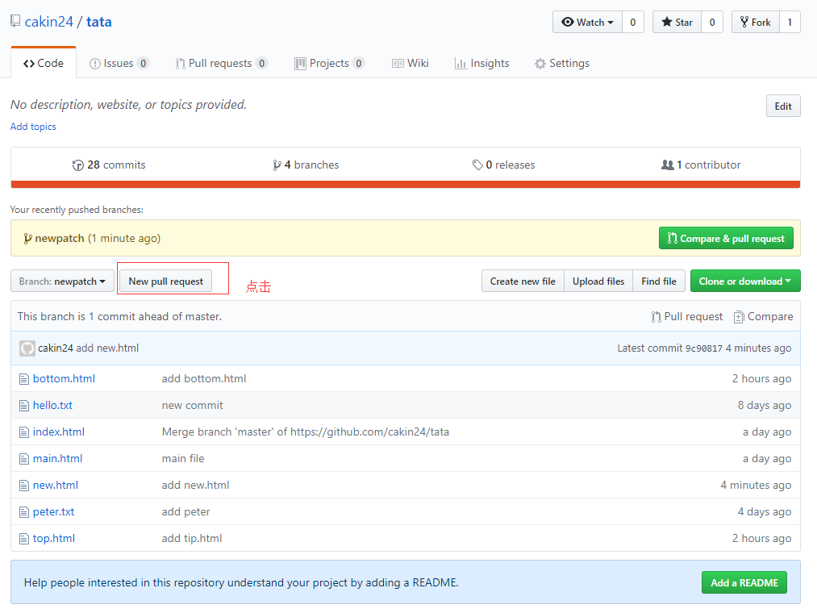Screen dimensions: 817x613
Task: Click the cakin24 avatar in latest commit row
Action: tap(27, 348)
